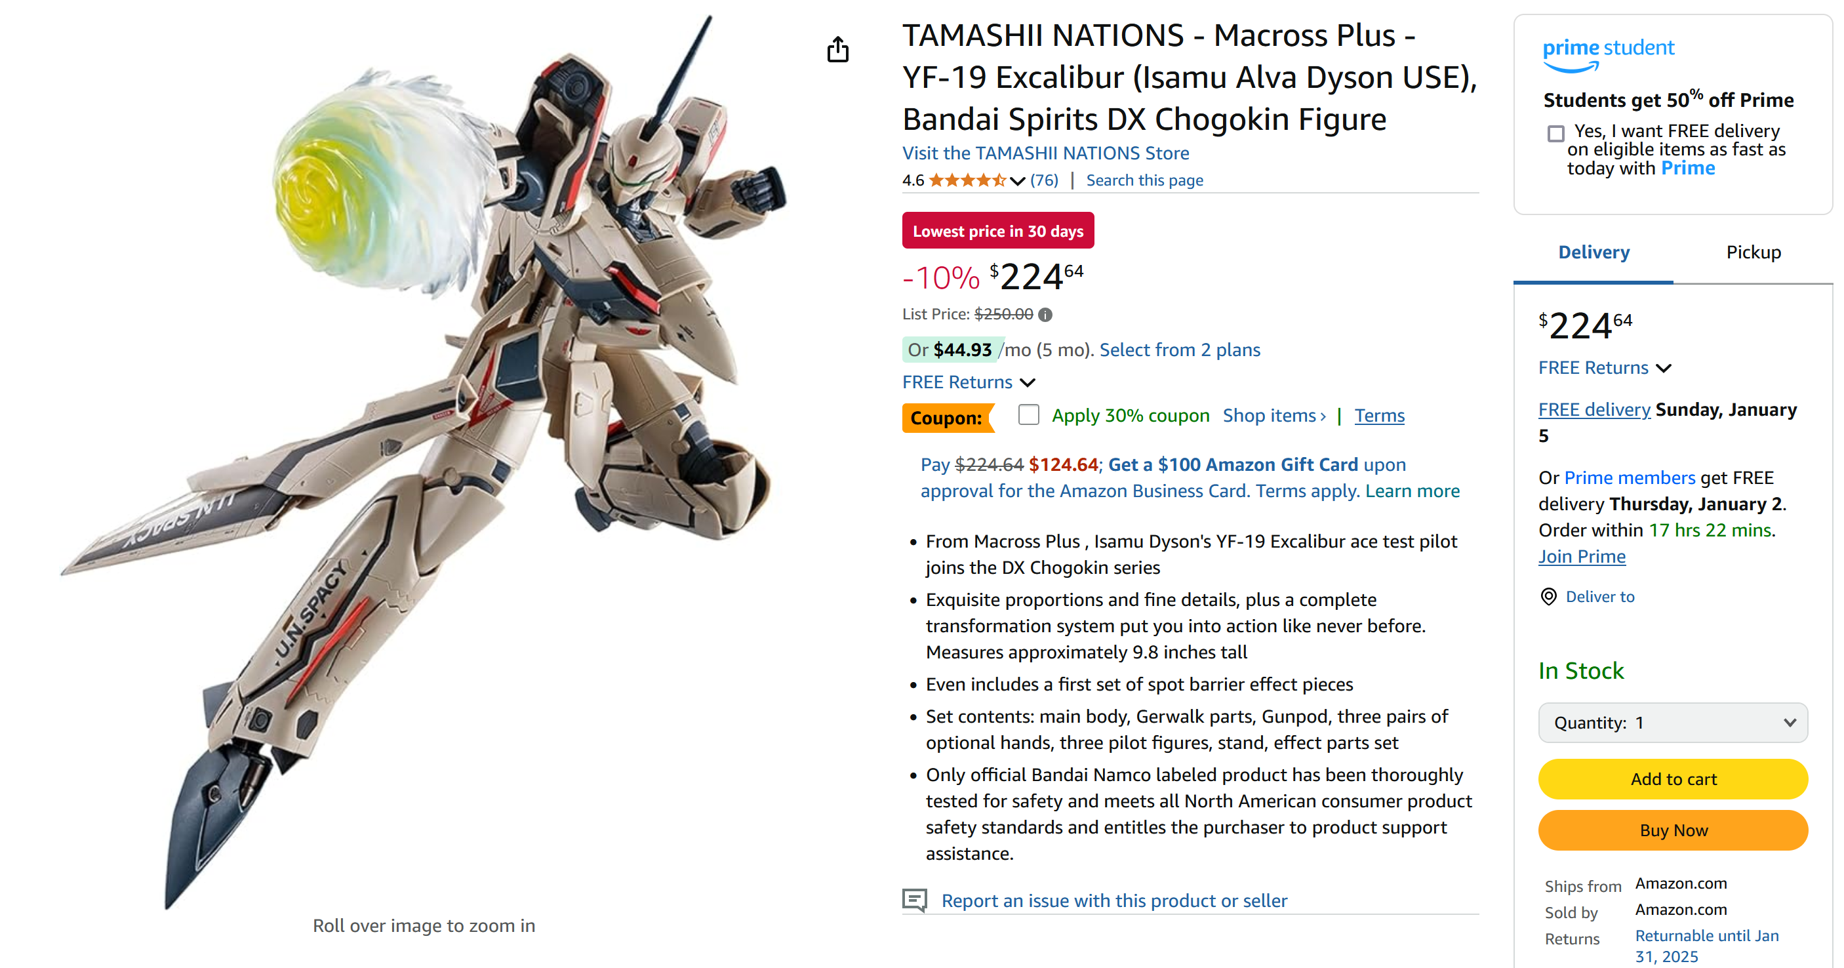Click the report issue speech bubble icon
This screenshot has height=968, width=1844.
tap(914, 900)
